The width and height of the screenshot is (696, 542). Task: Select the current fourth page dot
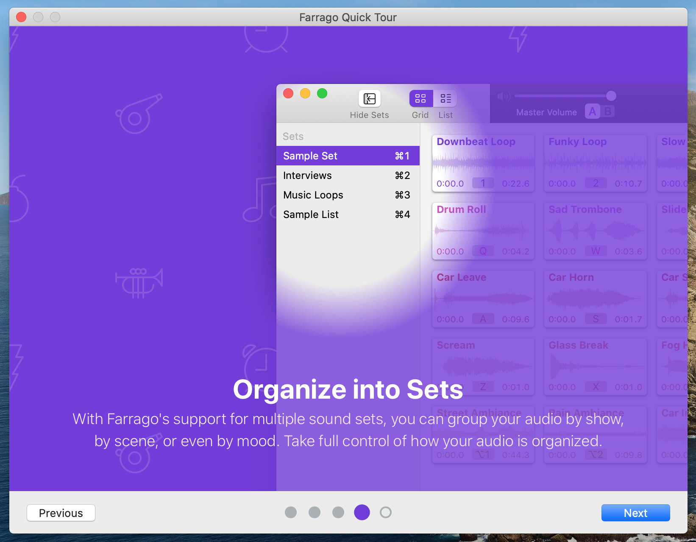point(362,512)
